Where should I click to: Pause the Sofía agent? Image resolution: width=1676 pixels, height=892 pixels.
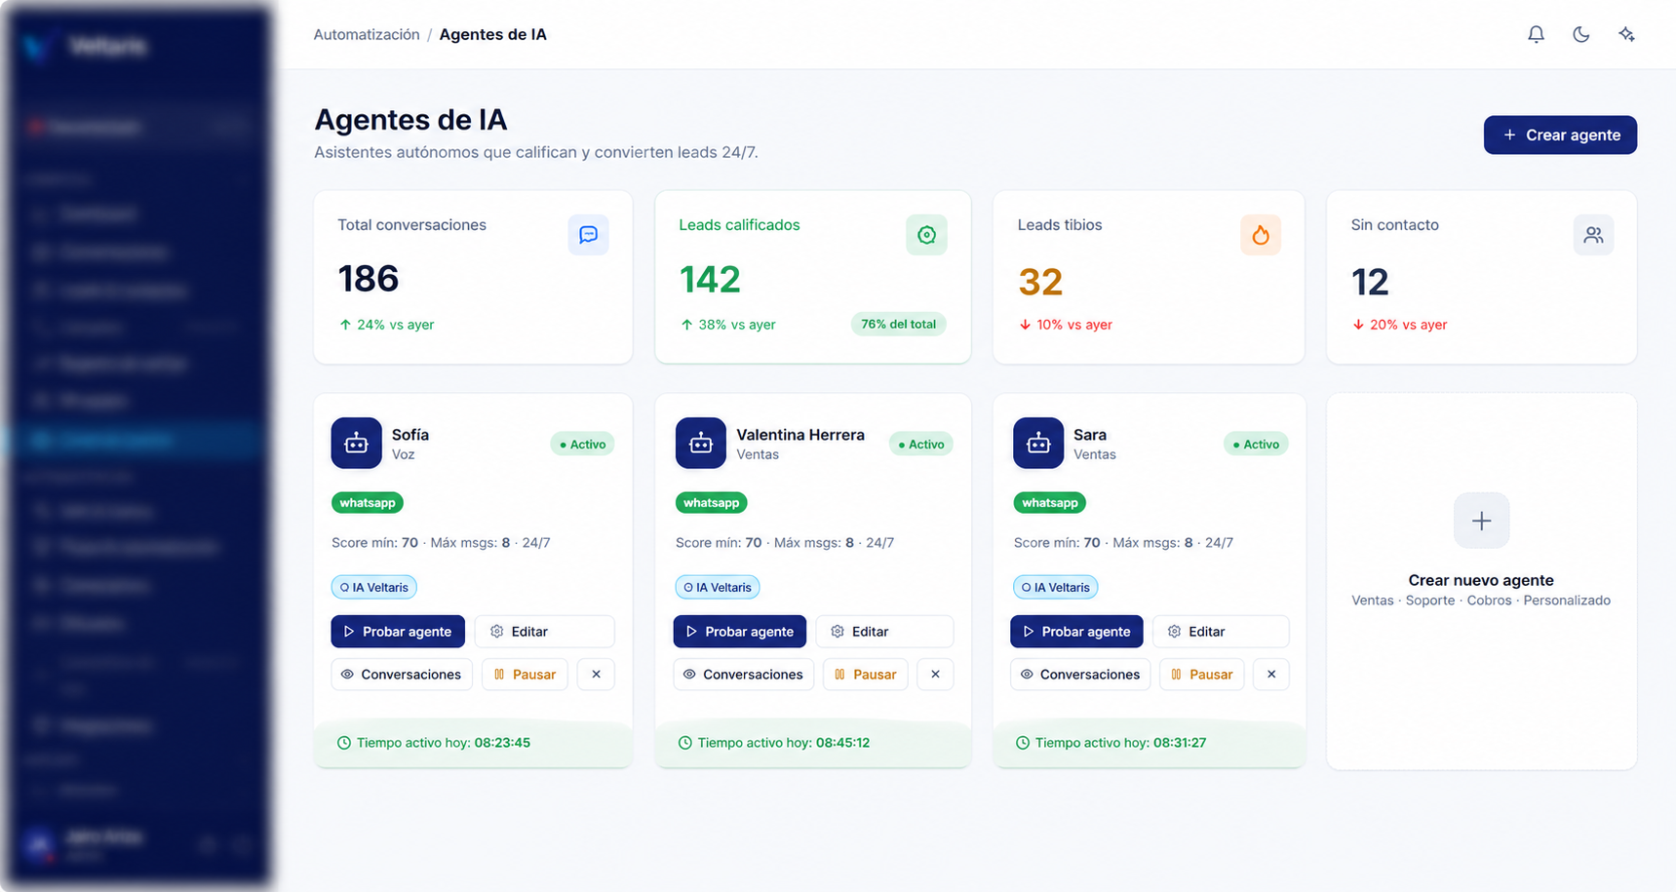pos(525,675)
